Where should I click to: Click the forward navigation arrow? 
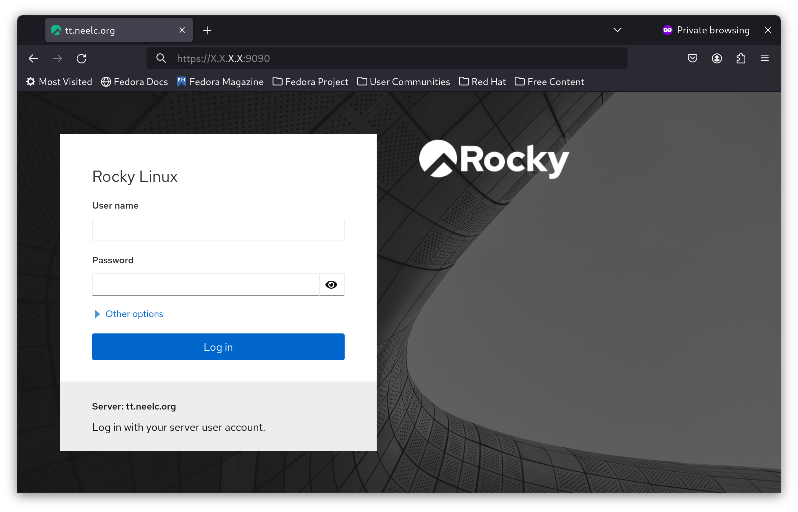[57, 58]
